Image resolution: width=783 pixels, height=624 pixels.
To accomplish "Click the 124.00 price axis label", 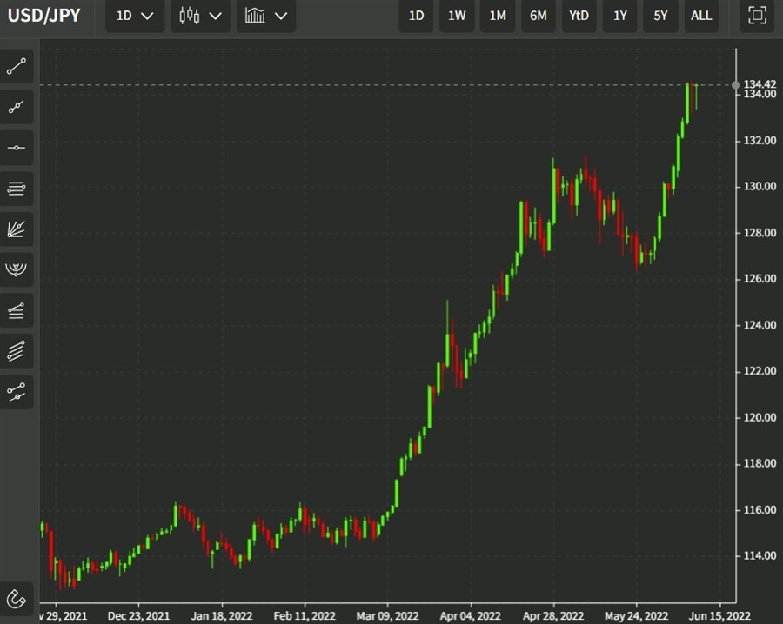I will point(760,325).
